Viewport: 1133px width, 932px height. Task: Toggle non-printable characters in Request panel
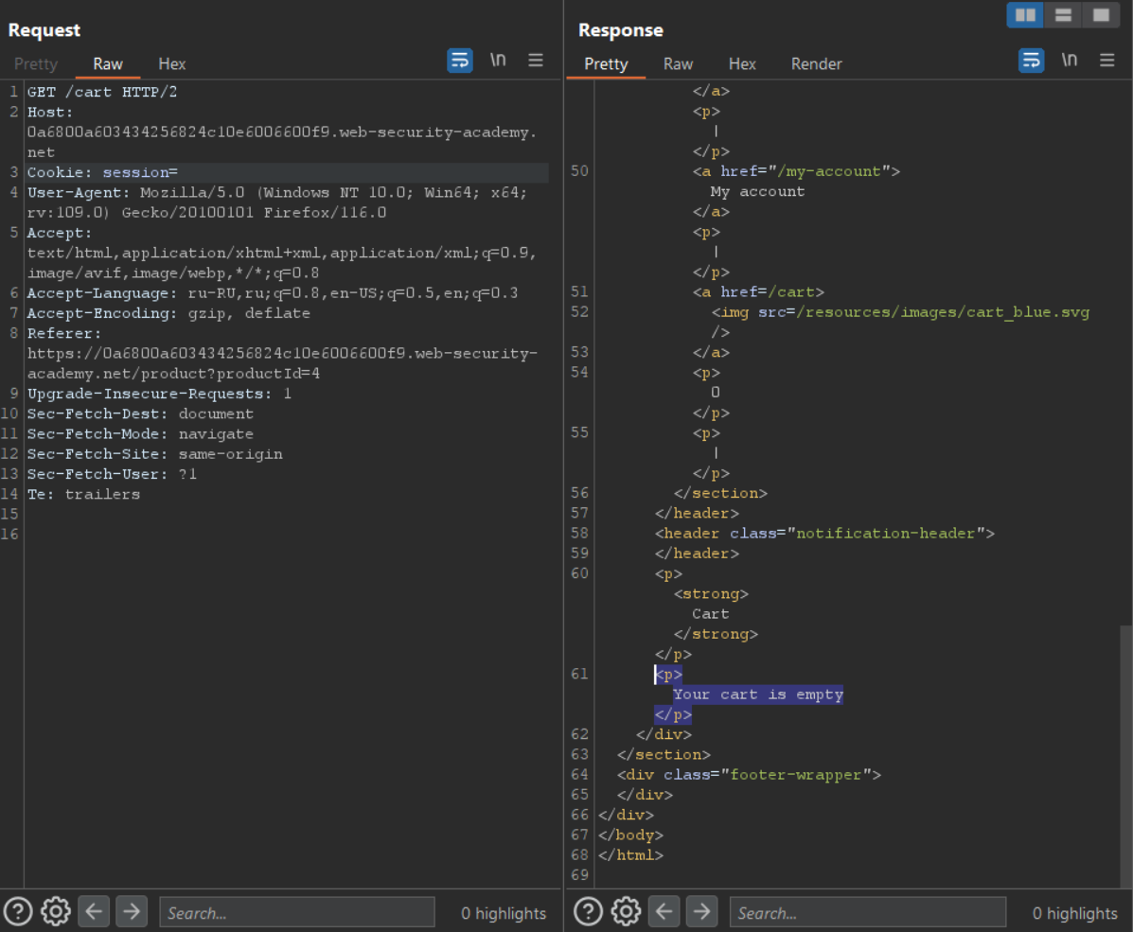(498, 61)
